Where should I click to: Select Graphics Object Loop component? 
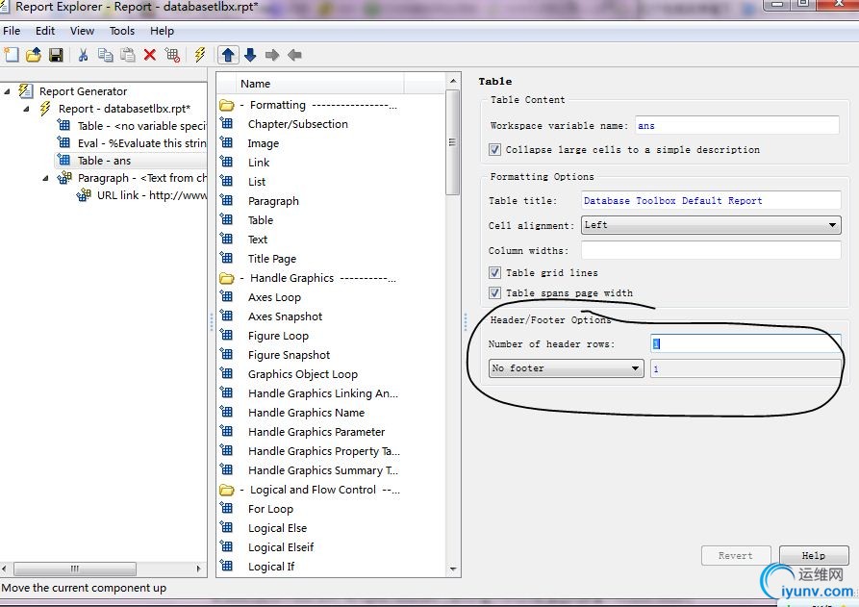pyautogui.click(x=302, y=374)
